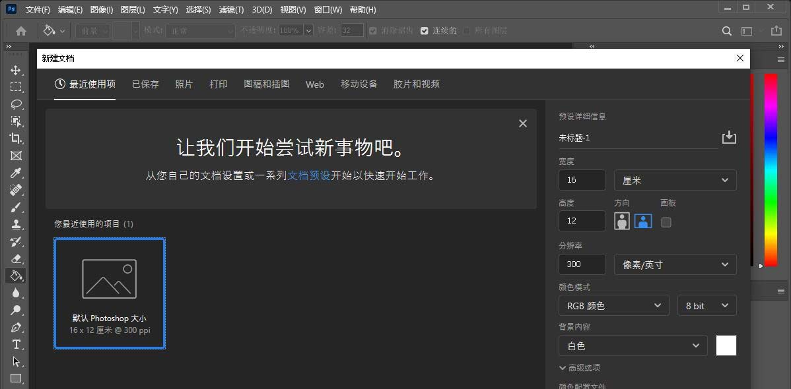
Task: Toggle the 所有图层 checkbox
Action: (x=467, y=31)
